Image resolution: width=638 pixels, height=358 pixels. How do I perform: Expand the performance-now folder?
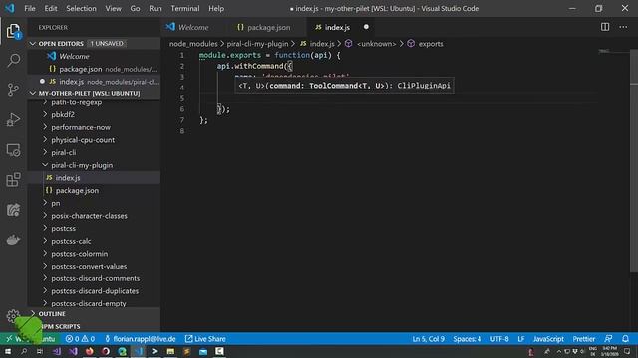(81, 127)
